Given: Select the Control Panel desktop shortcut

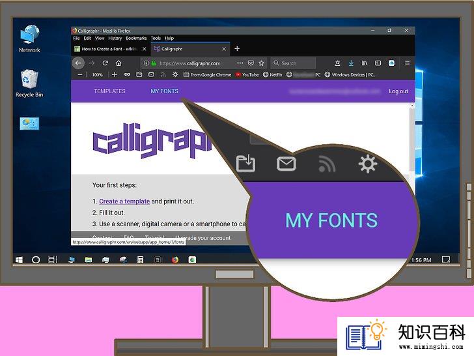Looking at the screenshot, I should 29,123.
